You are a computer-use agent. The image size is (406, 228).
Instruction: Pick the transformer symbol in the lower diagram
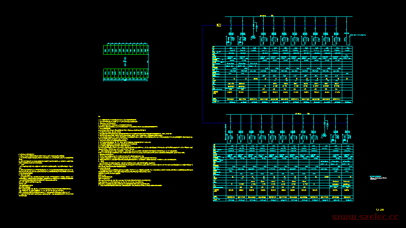click(x=324, y=136)
